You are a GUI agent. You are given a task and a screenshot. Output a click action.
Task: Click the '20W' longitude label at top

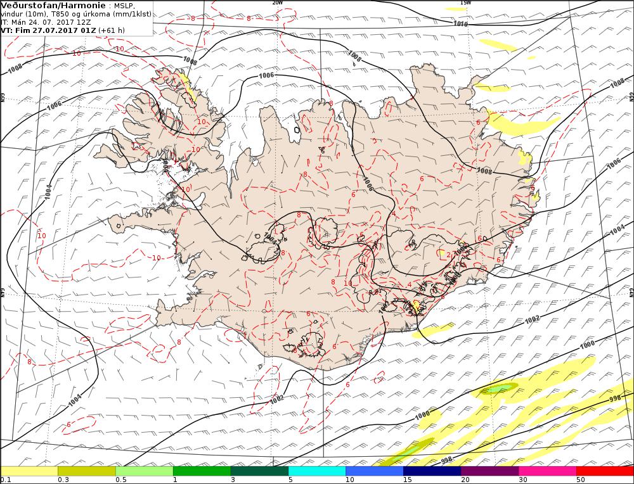click(x=278, y=3)
